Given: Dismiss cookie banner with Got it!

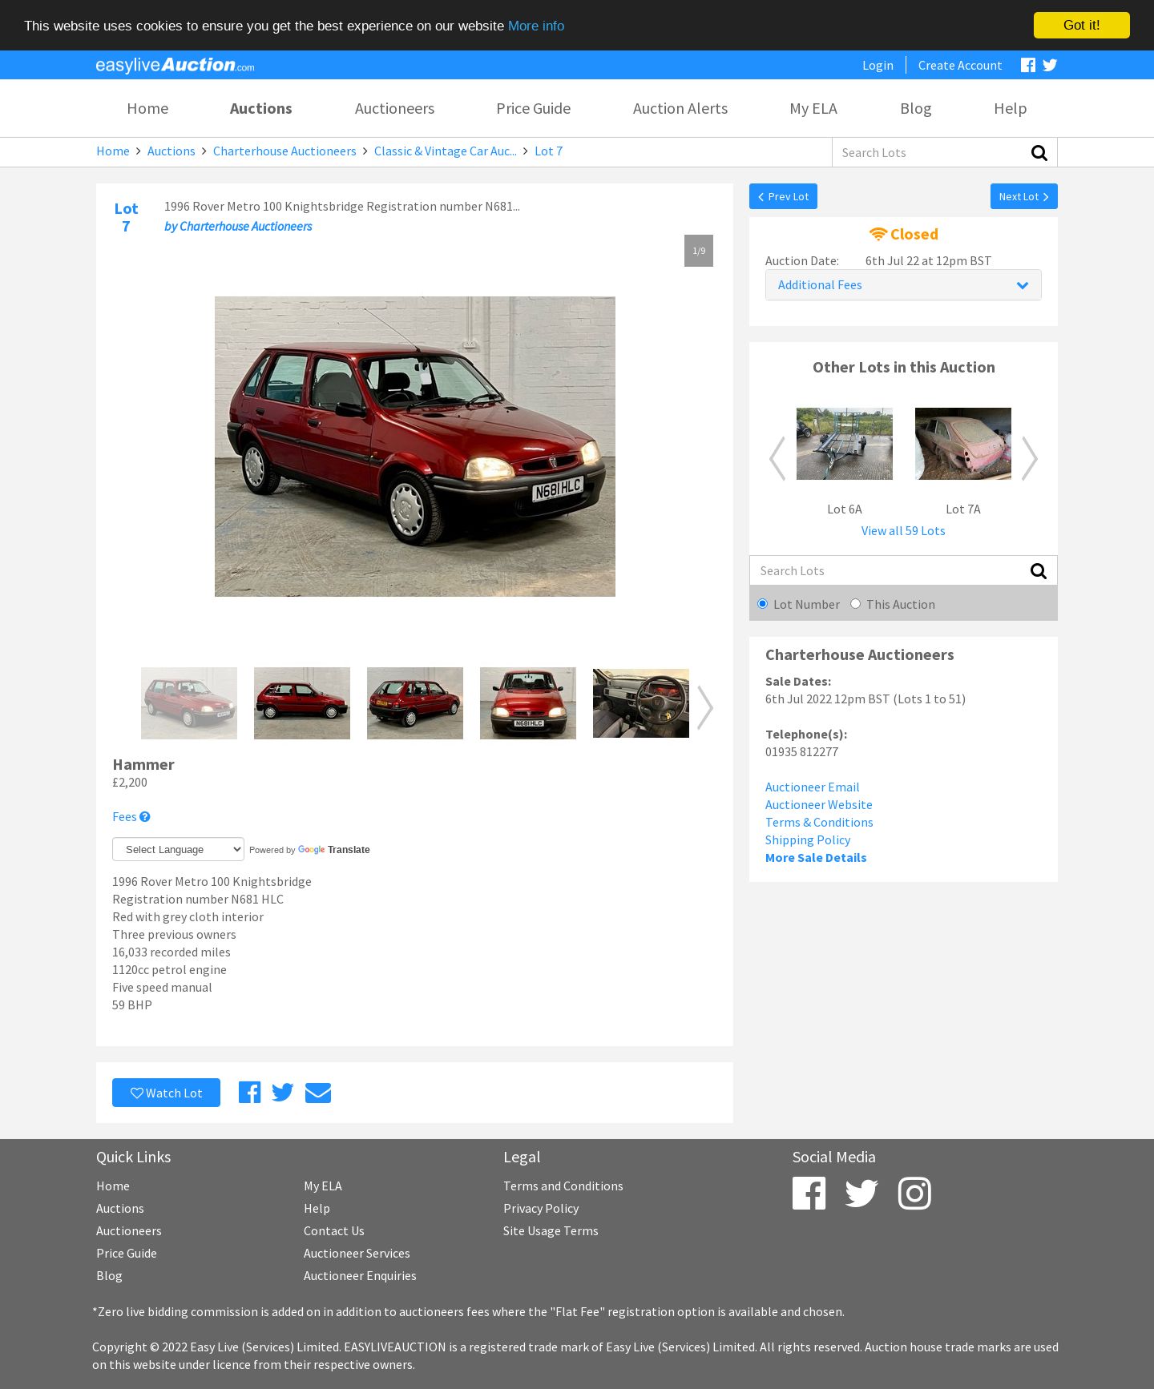Looking at the screenshot, I should [x=1082, y=25].
